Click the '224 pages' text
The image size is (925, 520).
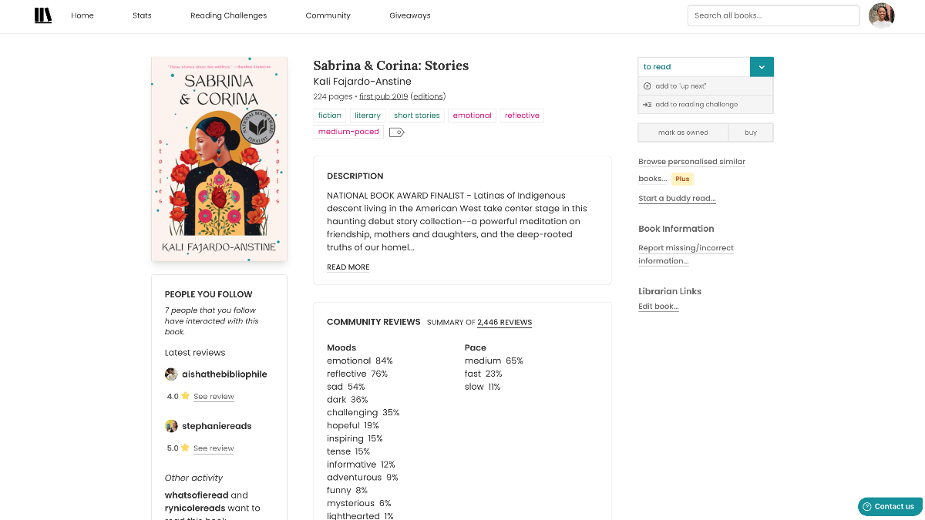point(333,96)
